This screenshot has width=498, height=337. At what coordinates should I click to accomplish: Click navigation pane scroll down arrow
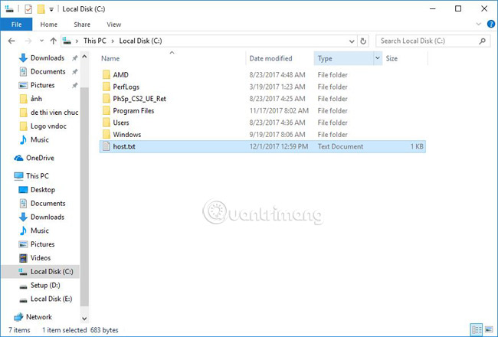[x=84, y=319]
